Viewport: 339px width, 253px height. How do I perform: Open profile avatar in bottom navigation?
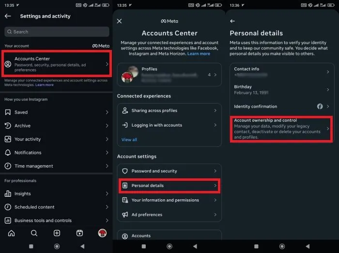[102, 233]
